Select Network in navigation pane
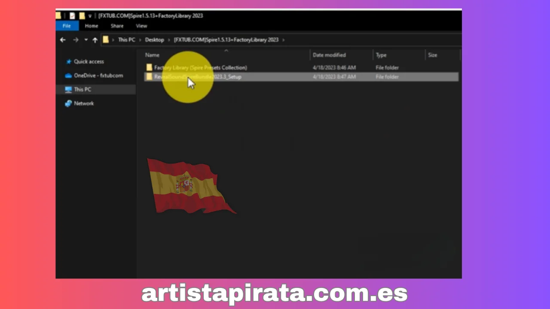The image size is (550, 309). pyautogui.click(x=84, y=103)
